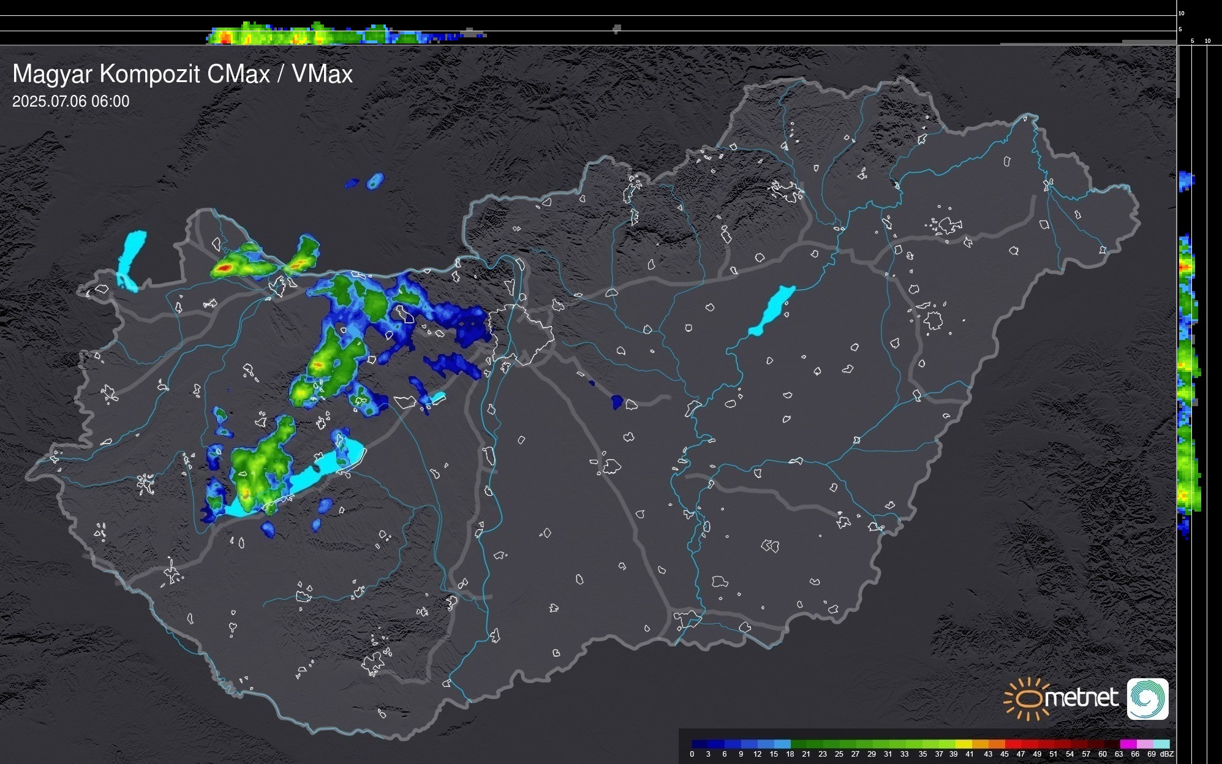
Task: Click the magenta 63 dBZ legend swatch
Action: [x=1127, y=744]
